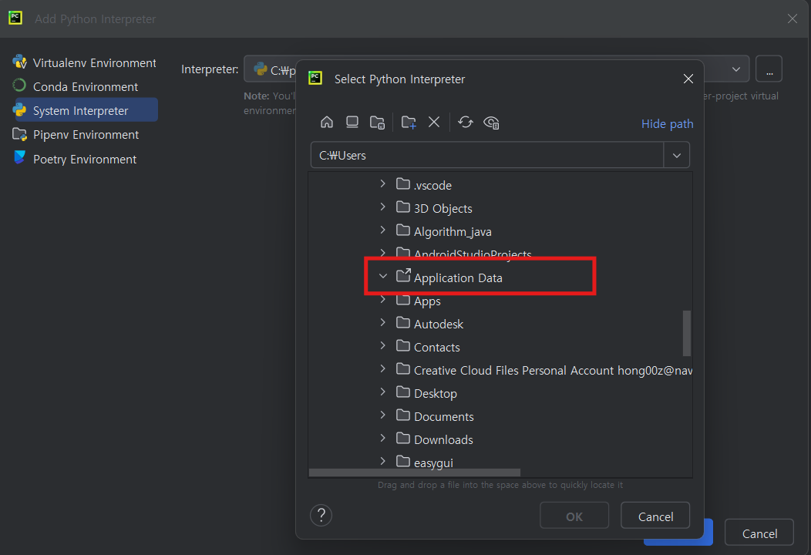Viewport: 811px width, 555px height.
Task: Expand the easygui folder
Action: (382, 462)
